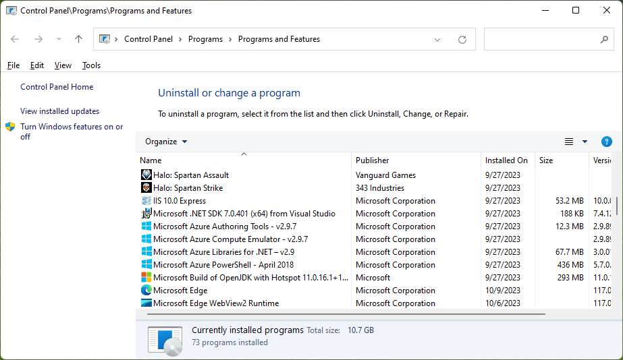Click the horizontal scrollbar thumb

point(346,314)
